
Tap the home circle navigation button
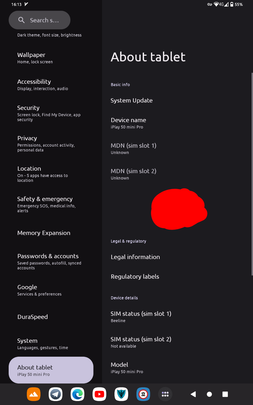point(209,394)
